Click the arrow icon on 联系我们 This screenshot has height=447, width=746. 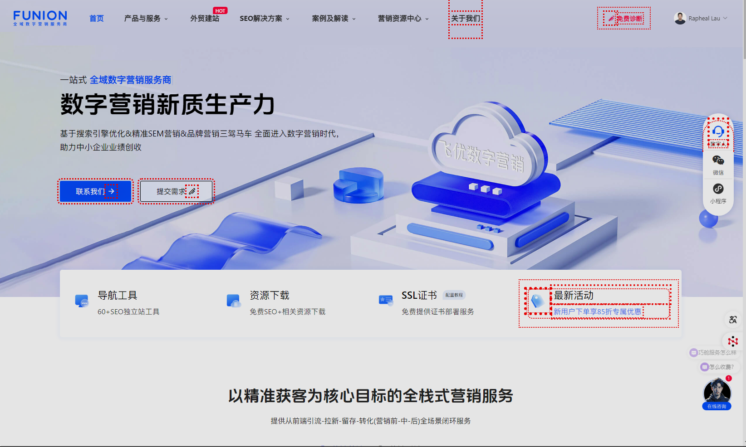(x=111, y=191)
